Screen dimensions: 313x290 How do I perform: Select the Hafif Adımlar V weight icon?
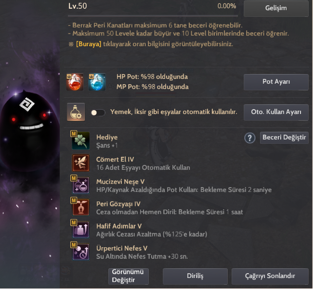[x=80, y=229]
